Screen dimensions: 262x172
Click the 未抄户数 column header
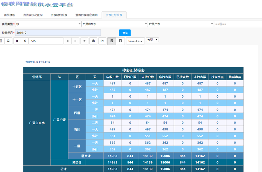pos(148,77)
